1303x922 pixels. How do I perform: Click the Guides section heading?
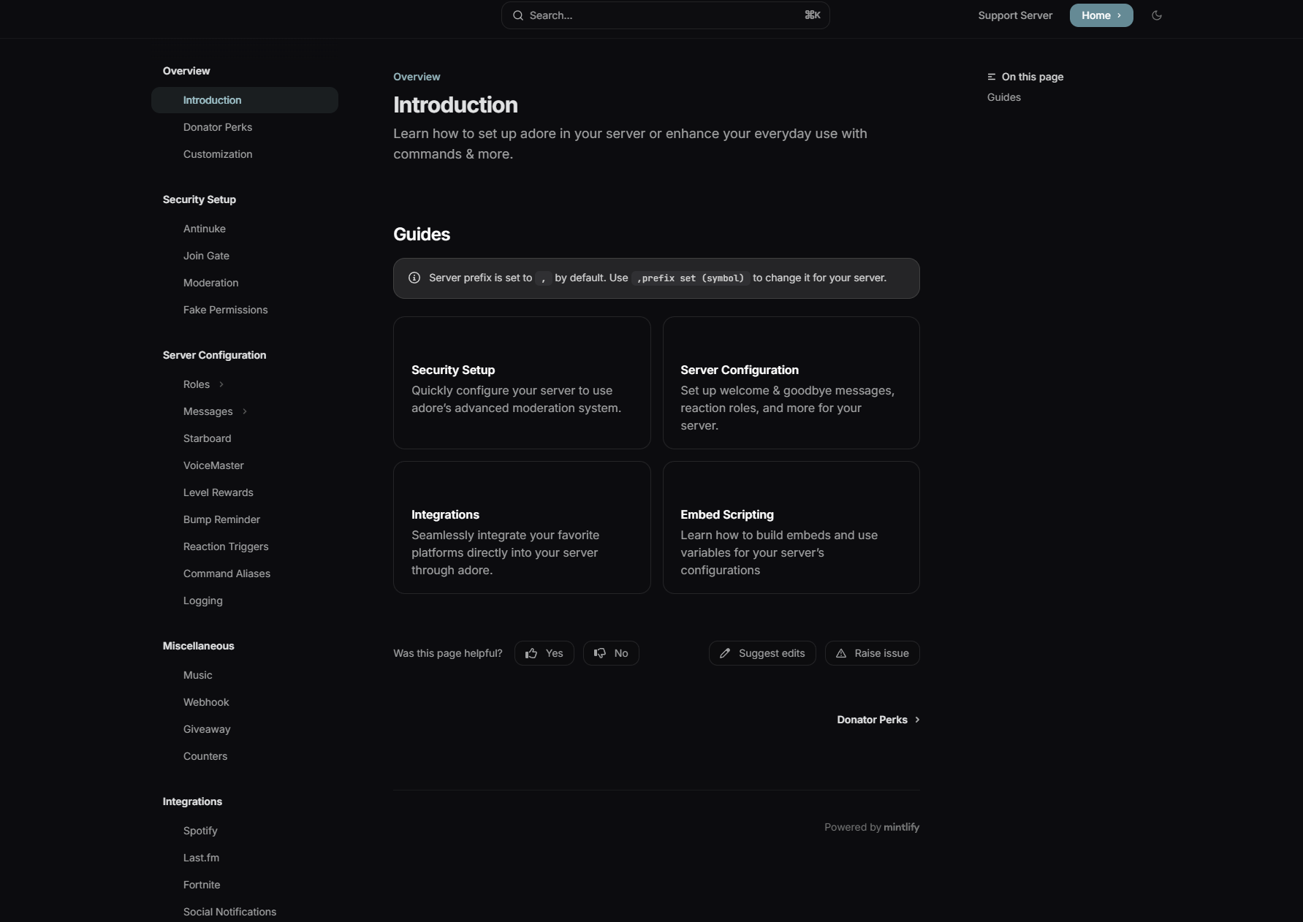pyautogui.click(x=422, y=235)
